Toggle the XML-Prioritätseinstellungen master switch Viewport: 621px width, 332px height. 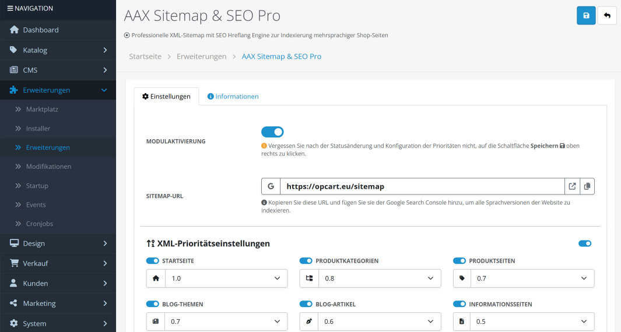(585, 243)
